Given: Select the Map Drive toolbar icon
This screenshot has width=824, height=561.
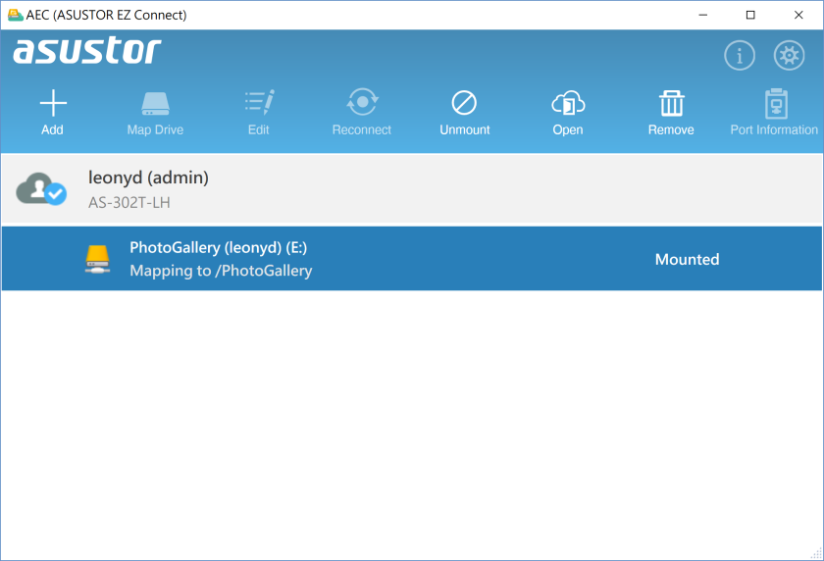Looking at the screenshot, I should pos(155,103).
